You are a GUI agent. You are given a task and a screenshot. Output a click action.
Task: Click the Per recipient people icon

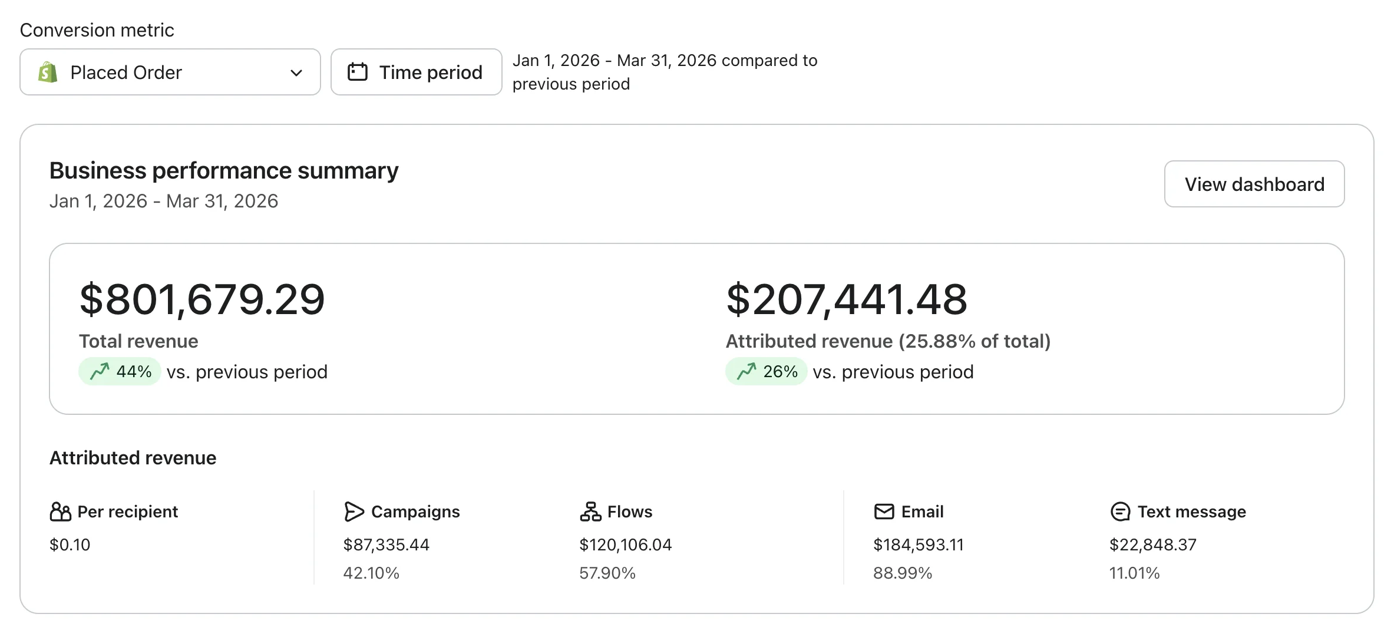[x=60, y=511]
